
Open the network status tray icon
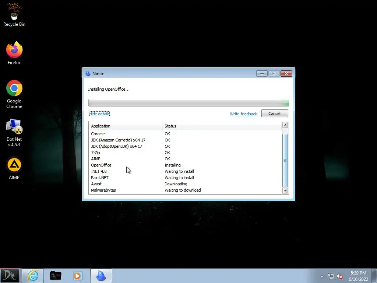(331, 276)
